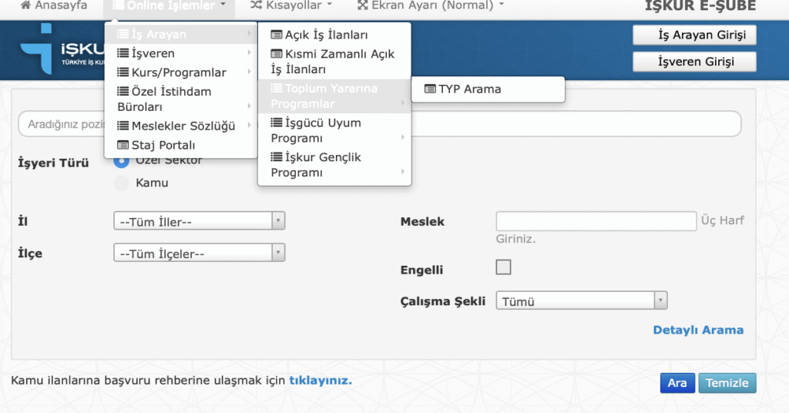This screenshot has width=789, height=413.
Task: Select Kısmi Zamanlı Açık İş İlanları item
Action: pos(334,62)
